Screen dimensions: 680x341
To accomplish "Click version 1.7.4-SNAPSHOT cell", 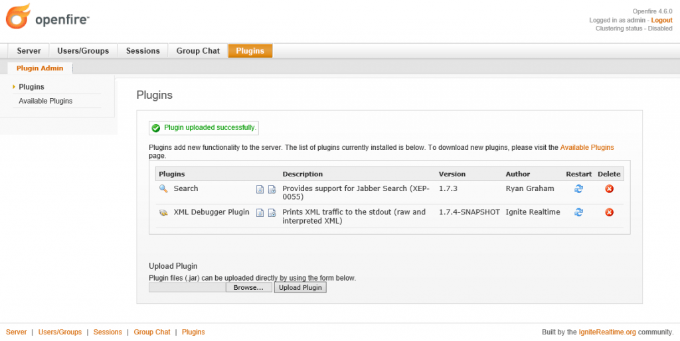I will pos(469,212).
